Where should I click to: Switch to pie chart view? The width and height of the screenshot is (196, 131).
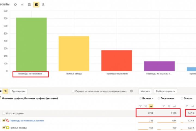[x=15, y=5]
